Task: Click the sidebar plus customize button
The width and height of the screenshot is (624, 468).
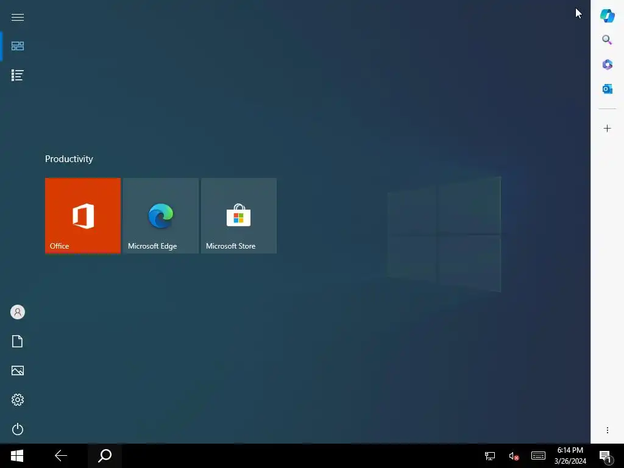Action: pos(608,129)
